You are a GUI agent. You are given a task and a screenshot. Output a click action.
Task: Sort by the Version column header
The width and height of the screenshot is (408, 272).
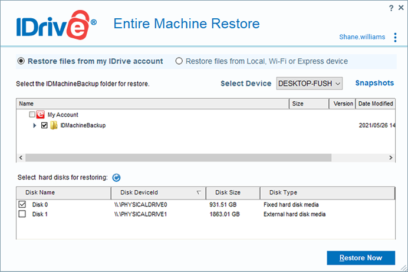pos(342,104)
